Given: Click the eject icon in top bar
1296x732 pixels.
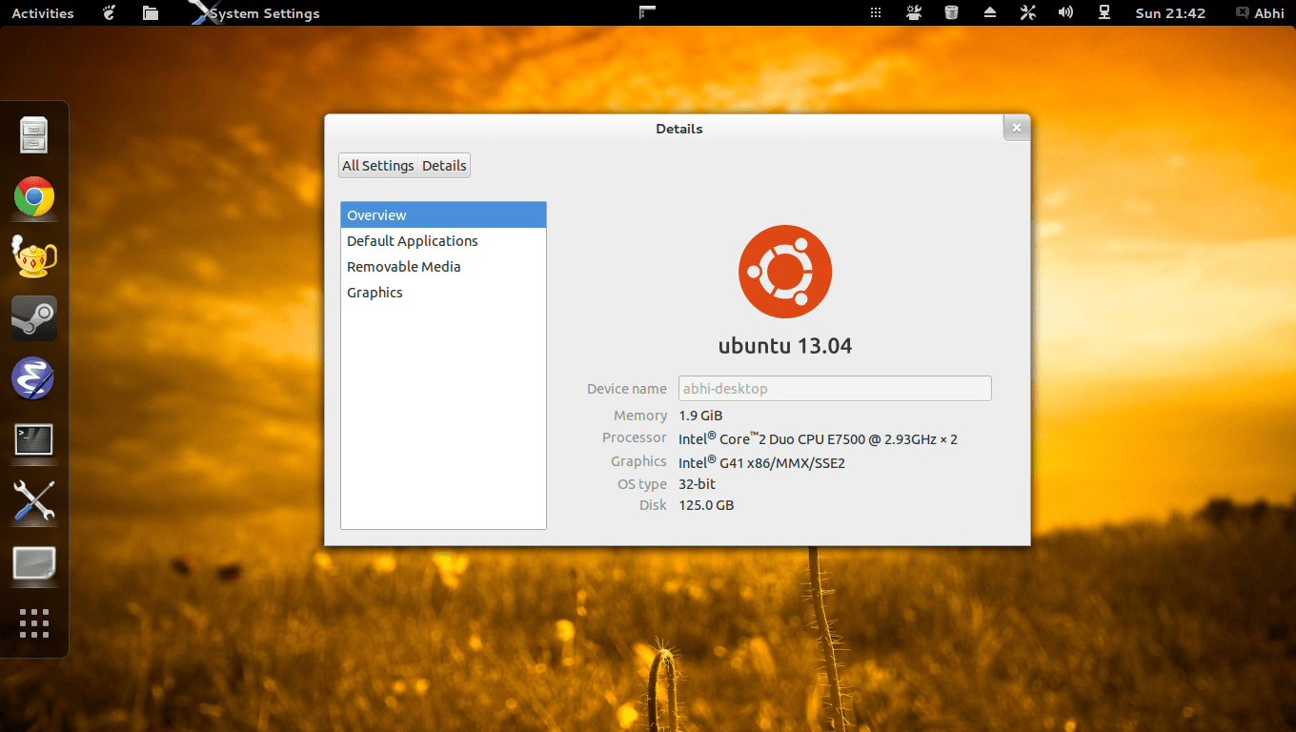Looking at the screenshot, I should click(989, 12).
